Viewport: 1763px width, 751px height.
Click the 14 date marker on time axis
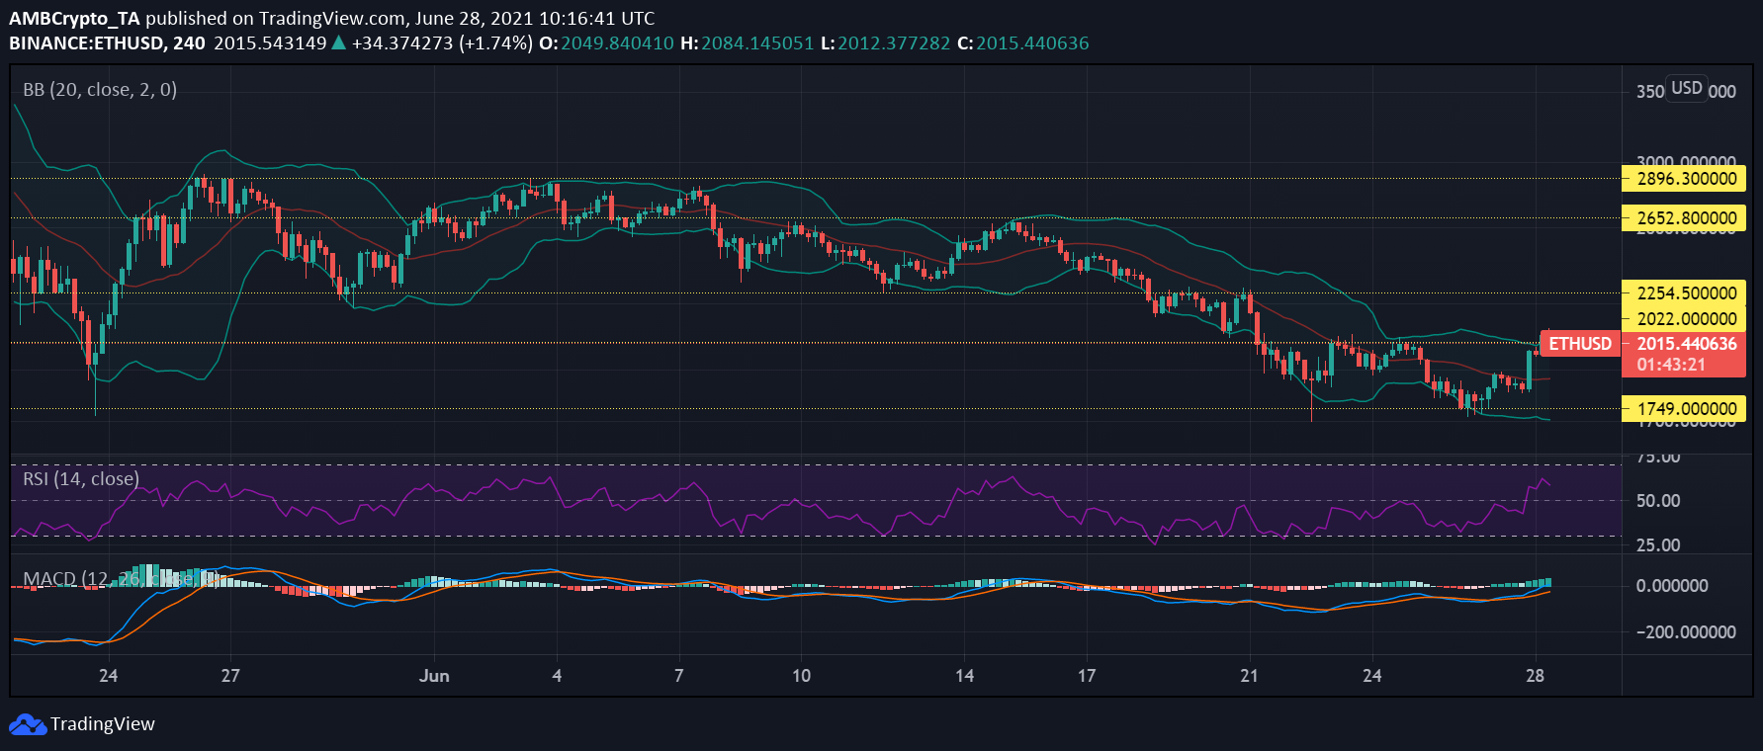pos(964,676)
